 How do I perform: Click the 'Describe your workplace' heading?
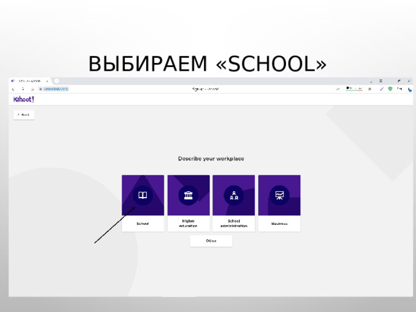coord(211,159)
